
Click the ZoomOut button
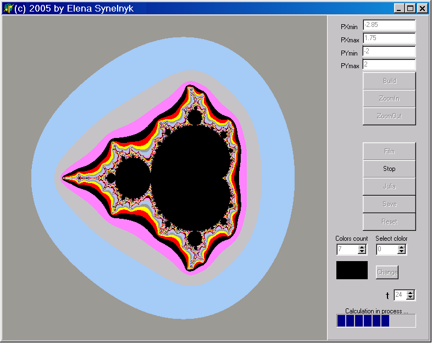pyautogui.click(x=389, y=116)
